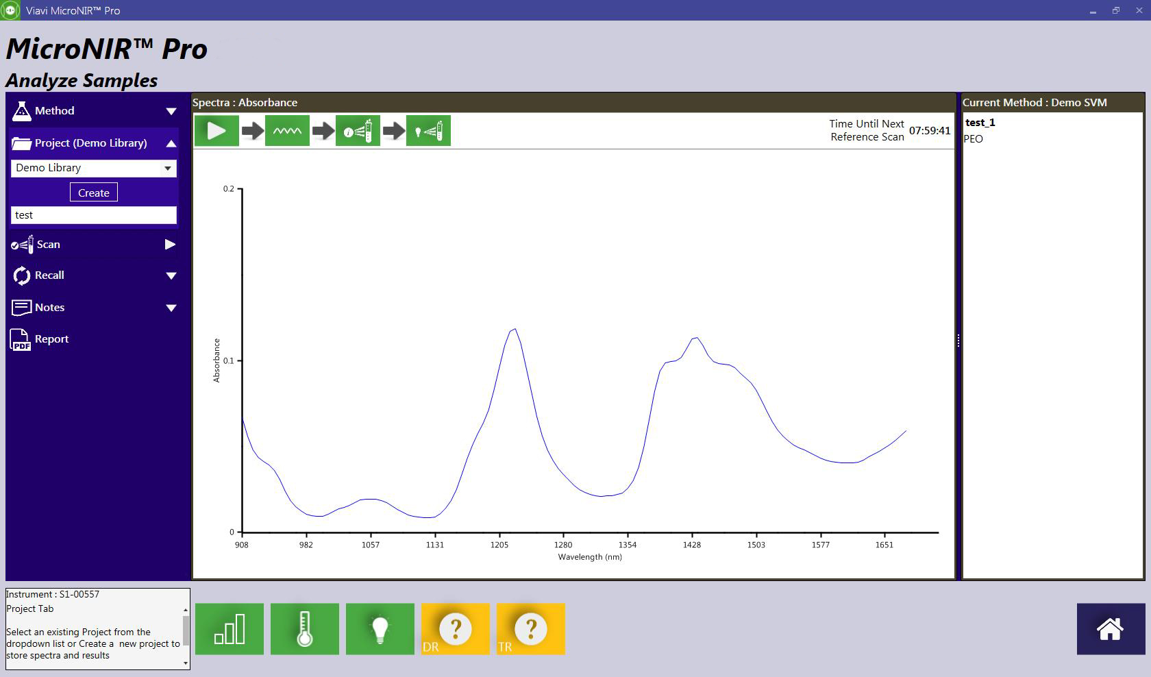Collapse the Project (Demo Library) section arrow
This screenshot has width=1151, height=677.
pos(171,143)
